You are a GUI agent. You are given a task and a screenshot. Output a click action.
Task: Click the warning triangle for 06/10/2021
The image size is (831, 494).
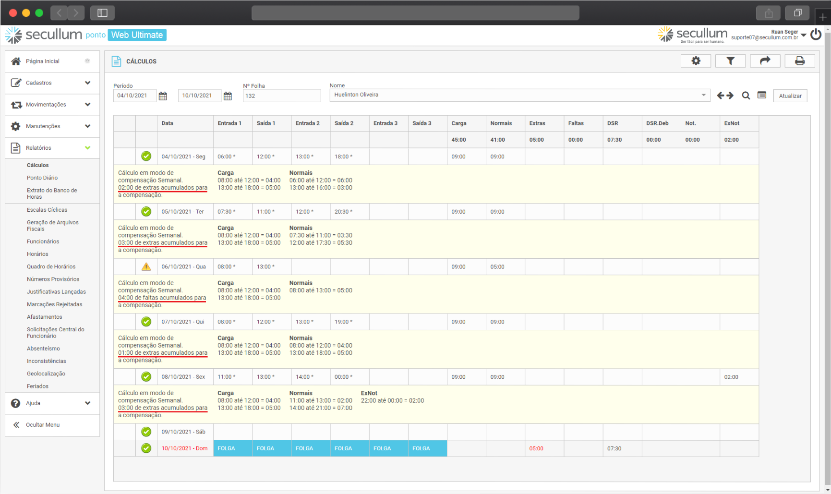[x=146, y=267]
